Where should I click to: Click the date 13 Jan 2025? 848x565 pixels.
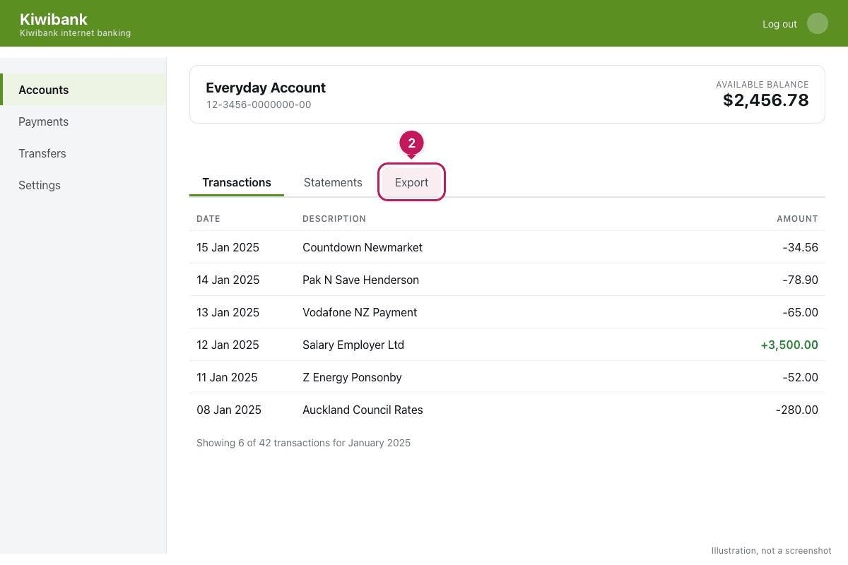228,312
